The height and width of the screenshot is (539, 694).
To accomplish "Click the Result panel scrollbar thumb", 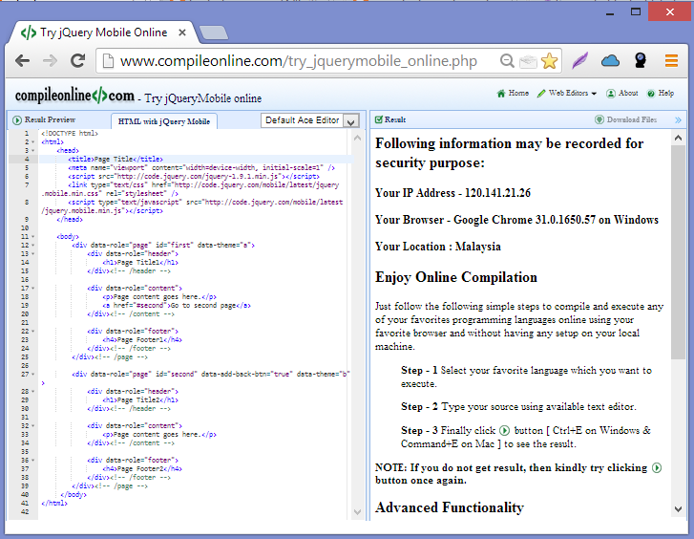I will 678,252.
